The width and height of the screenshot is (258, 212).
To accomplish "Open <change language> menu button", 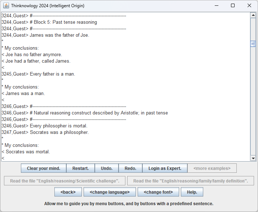I will pyautogui.click(x=110, y=192).
